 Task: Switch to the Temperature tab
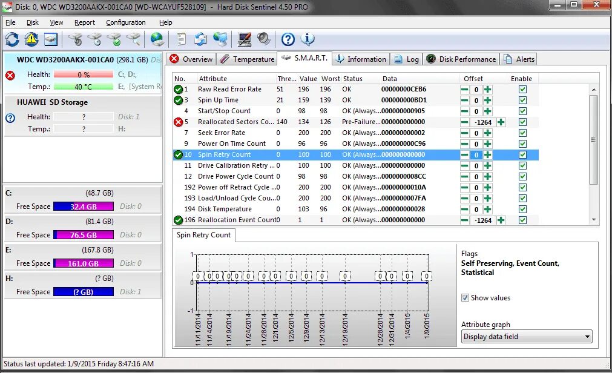246,59
